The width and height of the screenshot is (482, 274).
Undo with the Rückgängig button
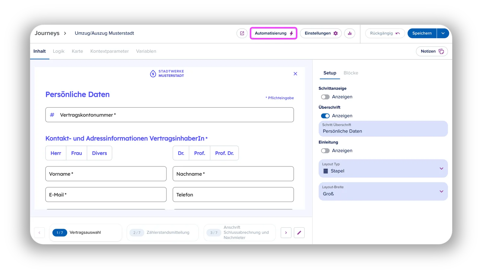(x=385, y=33)
